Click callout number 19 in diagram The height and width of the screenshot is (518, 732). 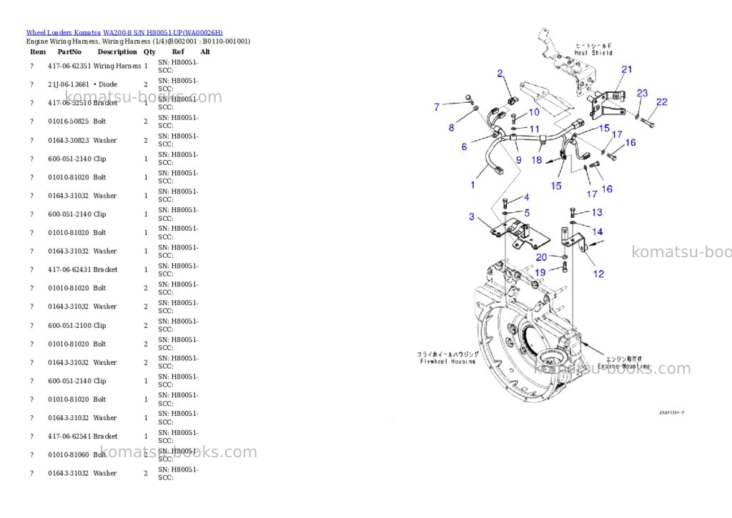(x=540, y=272)
